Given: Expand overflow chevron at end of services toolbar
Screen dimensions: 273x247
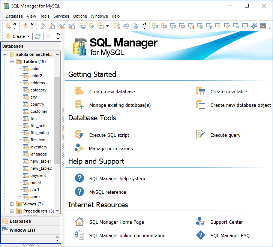Looking at the screenshot, I should [270, 28].
